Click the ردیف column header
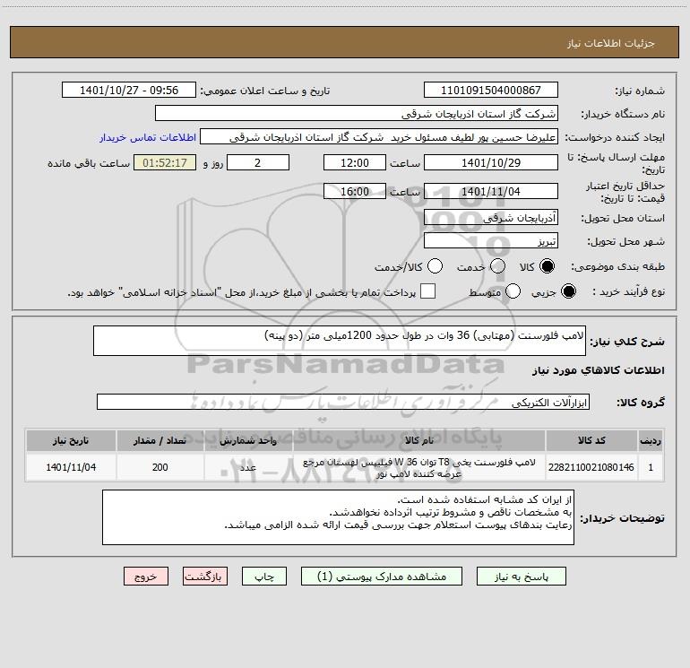The image size is (690, 668). pos(651,441)
